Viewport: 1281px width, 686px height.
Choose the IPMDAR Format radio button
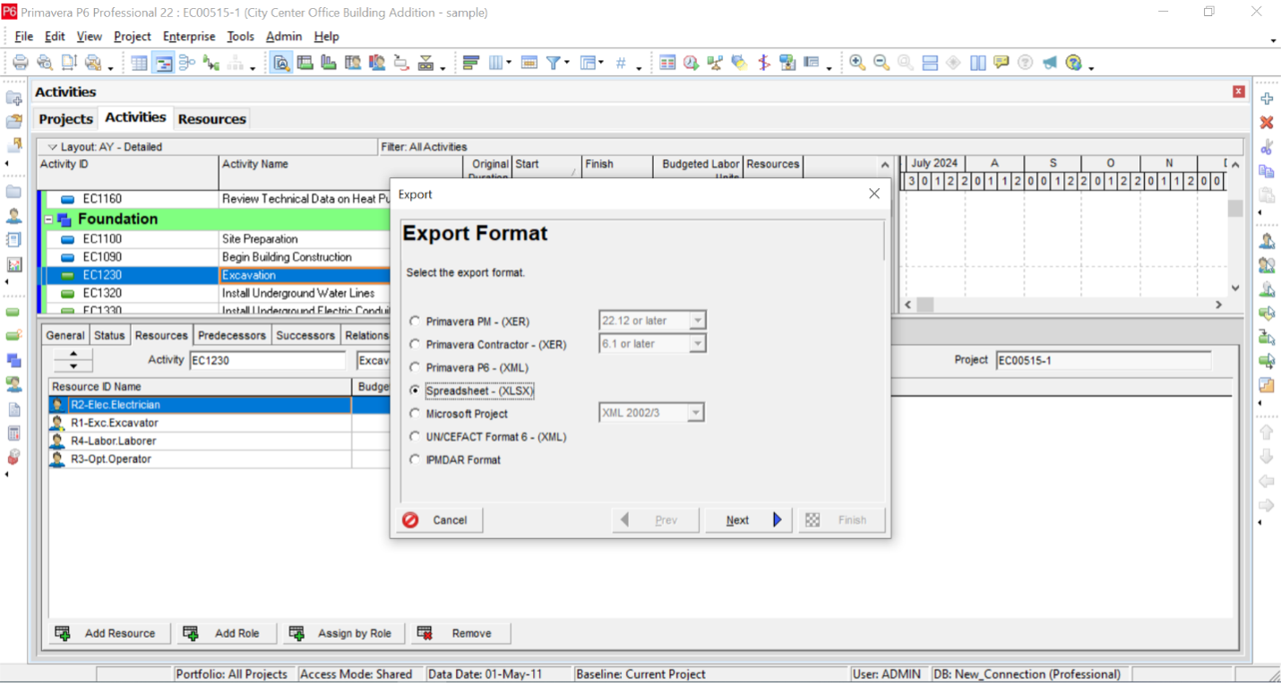point(414,459)
